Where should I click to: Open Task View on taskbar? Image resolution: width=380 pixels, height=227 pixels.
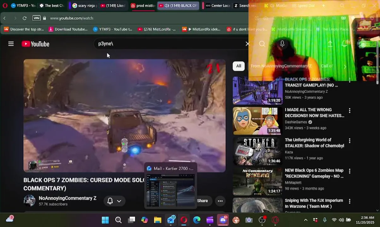pyautogui.click(x=131, y=220)
